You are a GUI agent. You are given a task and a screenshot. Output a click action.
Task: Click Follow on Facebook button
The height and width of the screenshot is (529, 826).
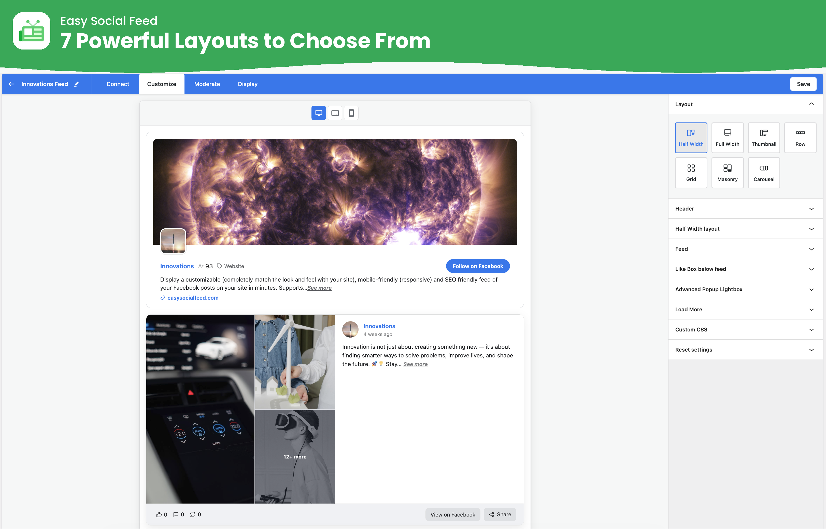coord(478,266)
